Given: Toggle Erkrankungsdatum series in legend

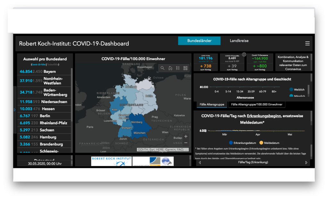Looking at the screenshot, I should point(242,143).
